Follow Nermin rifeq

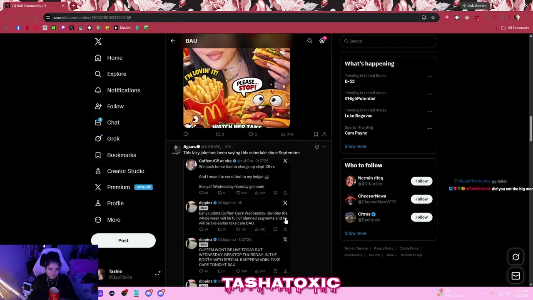click(421, 181)
